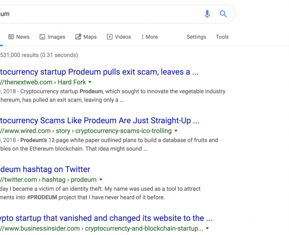Open the Wired Cryptocurrency Scams Like Prodeum link
The width and height of the screenshot is (289, 235).
coord(99,121)
